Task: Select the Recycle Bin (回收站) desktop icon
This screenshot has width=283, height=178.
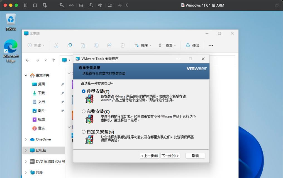Action: click(x=11, y=22)
